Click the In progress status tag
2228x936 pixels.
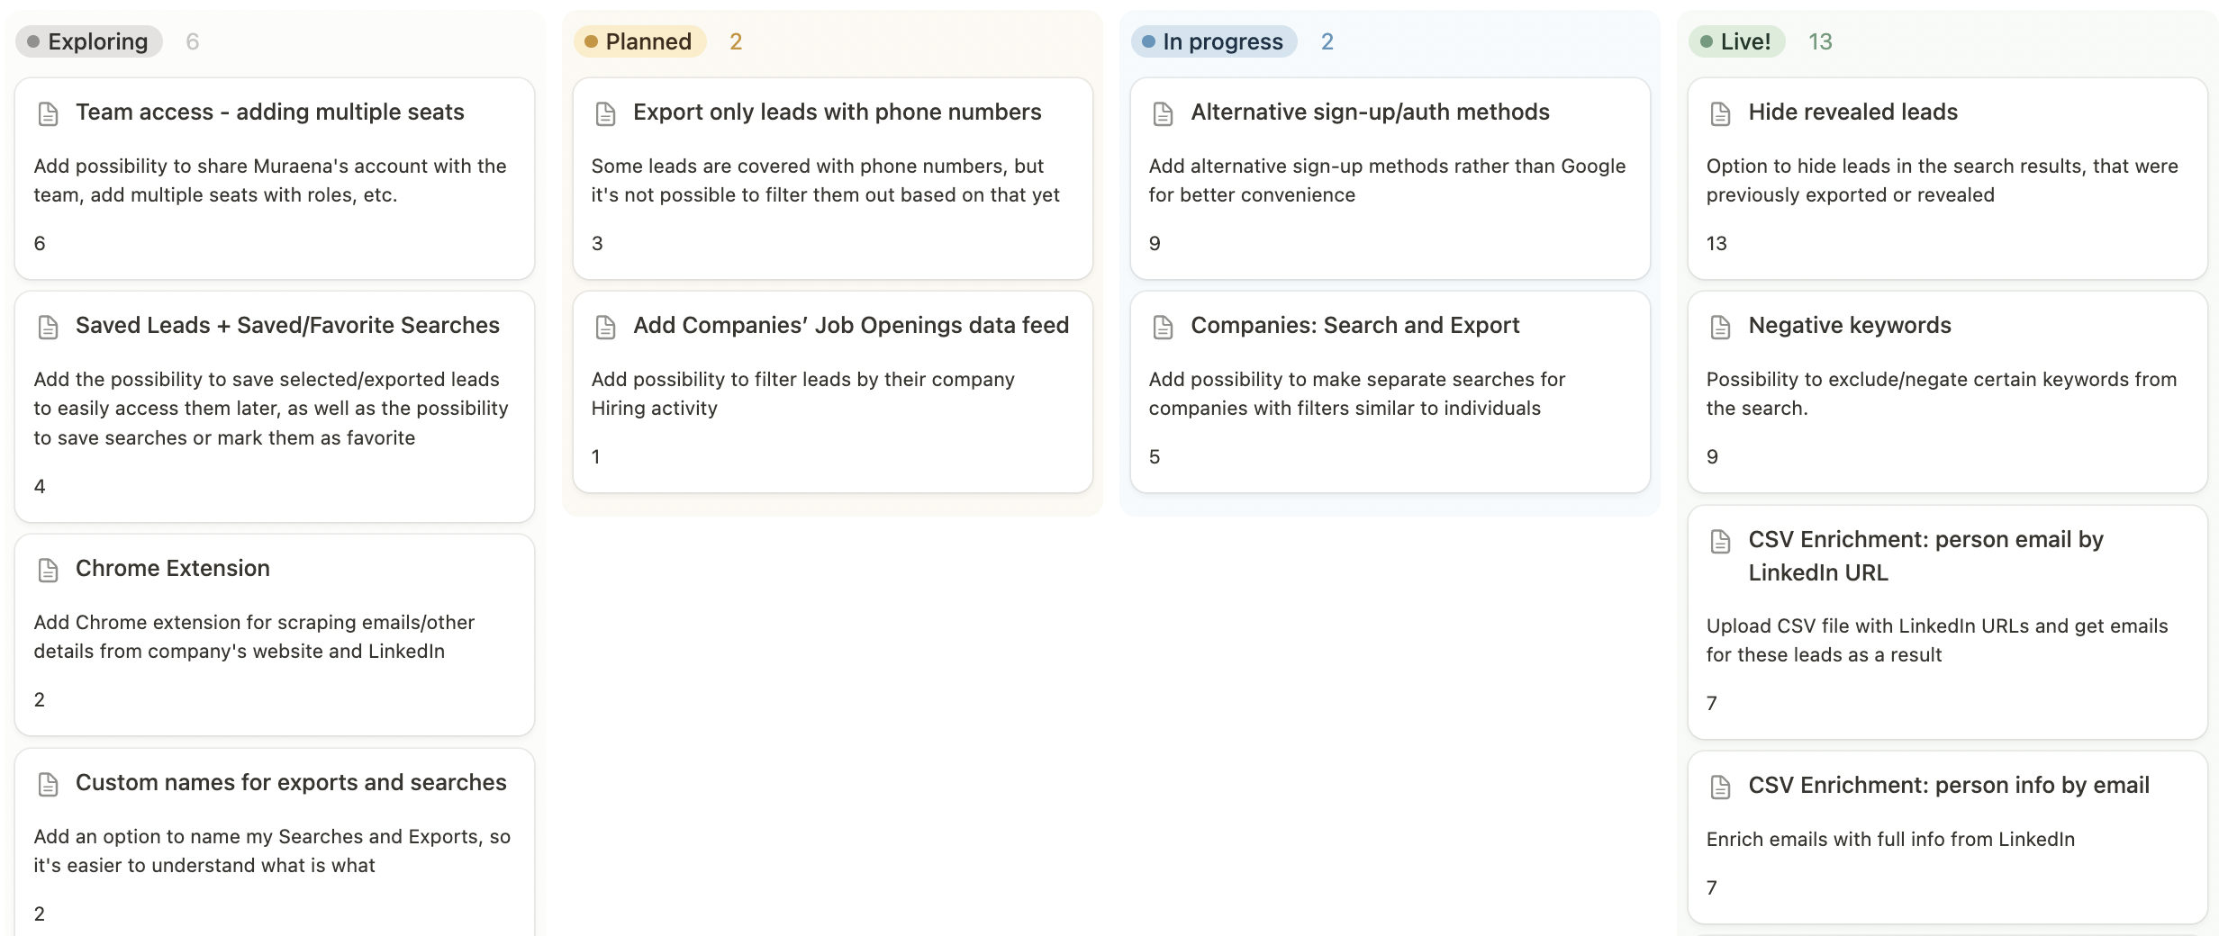(x=1213, y=41)
